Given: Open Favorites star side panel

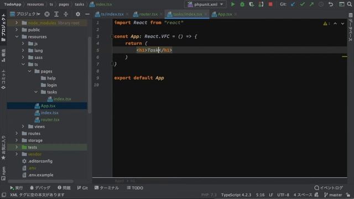Looking at the screenshot, I should pyautogui.click(x=3, y=148).
